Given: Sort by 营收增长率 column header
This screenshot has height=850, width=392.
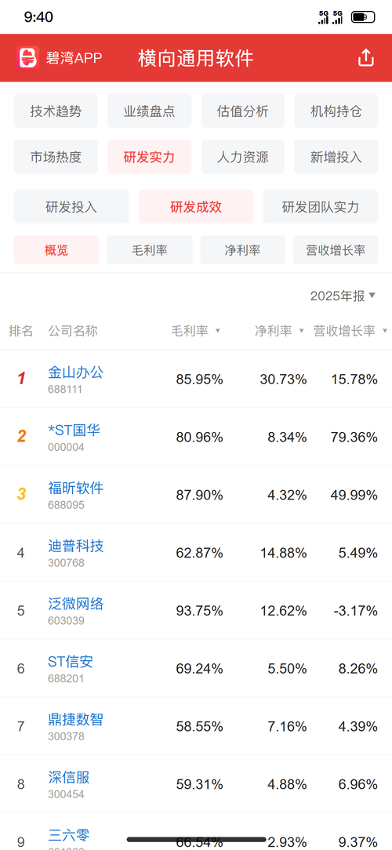Looking at the screenshot, I should click(x=350, y=331).
